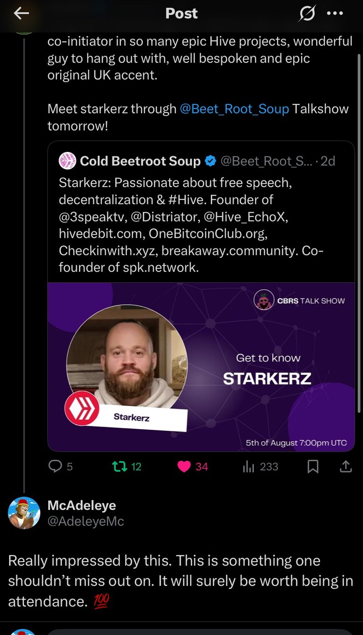The width and height of the screenshot is (363, 635).
Task: Tap the share upload icon
Action: tap(346, 466)
